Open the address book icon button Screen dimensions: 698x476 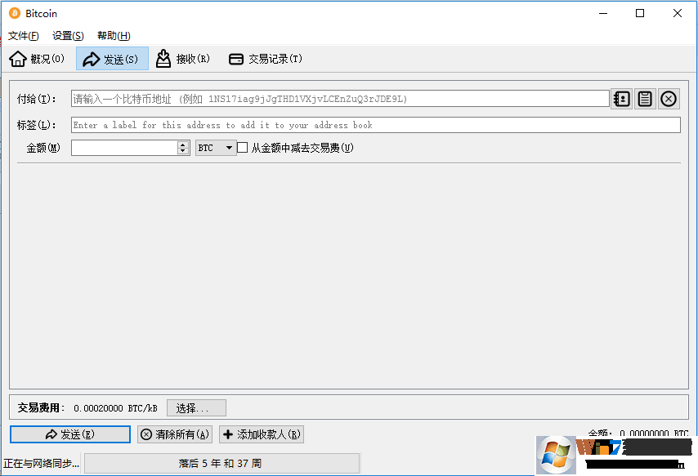pyautogui.click(x=621, y=99)
